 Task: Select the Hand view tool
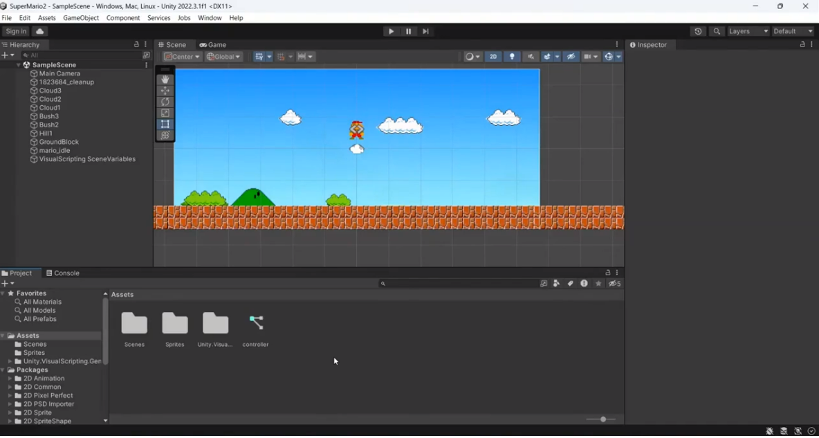point(165,80)
